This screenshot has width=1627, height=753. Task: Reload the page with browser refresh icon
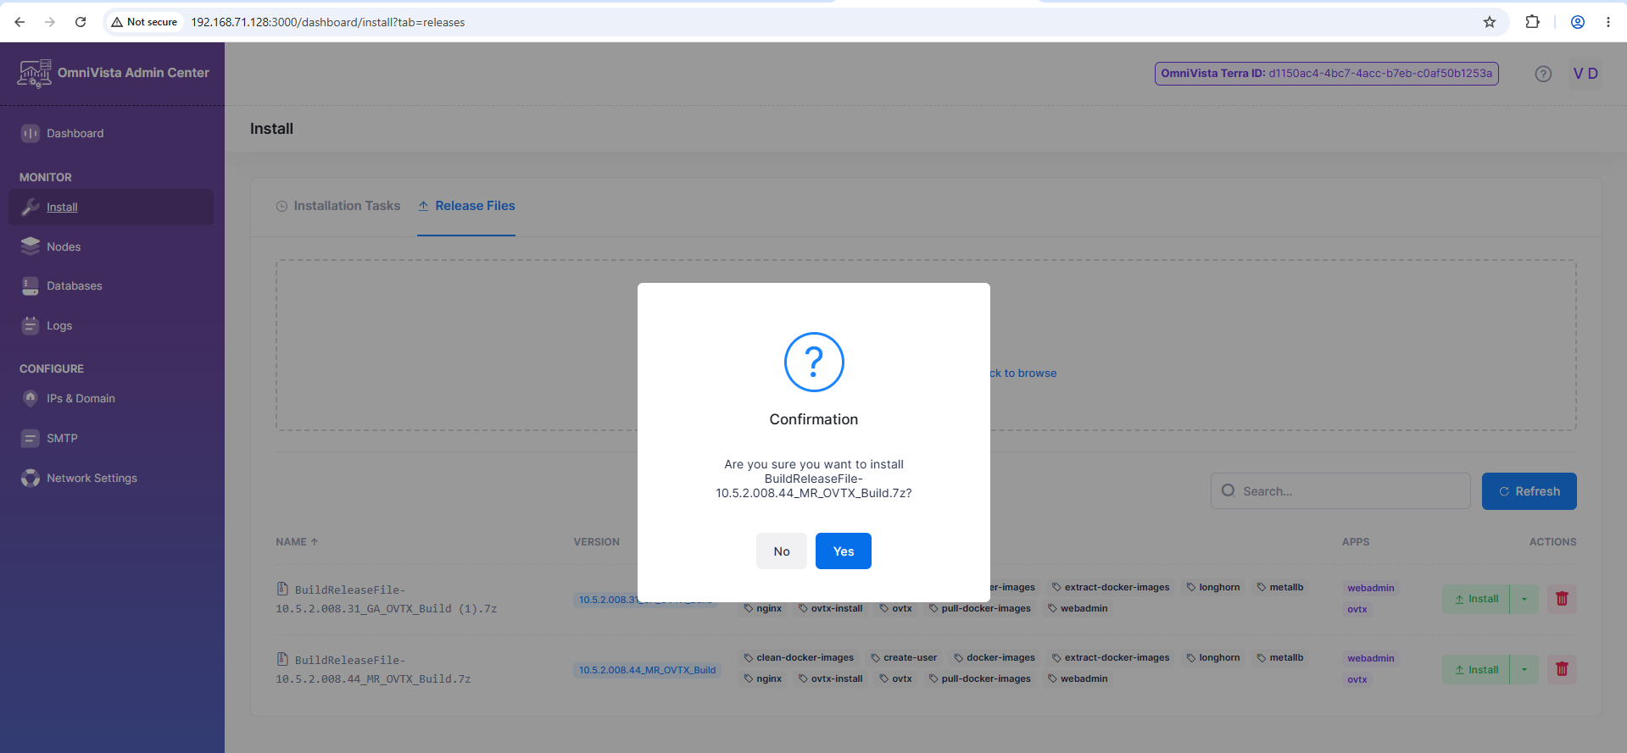tap(81, 22)
